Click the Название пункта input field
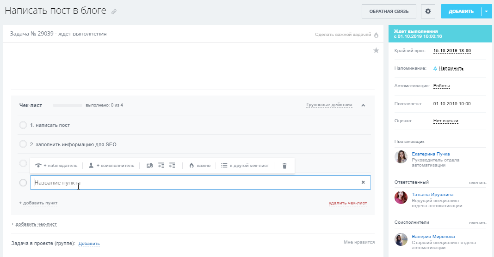The width and height of the screenshot is (494, 257). pos(200,183)
